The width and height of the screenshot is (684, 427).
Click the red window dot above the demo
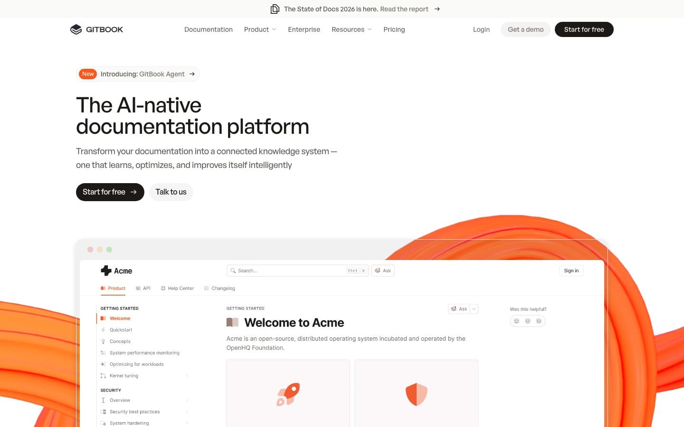pos(90,249)
